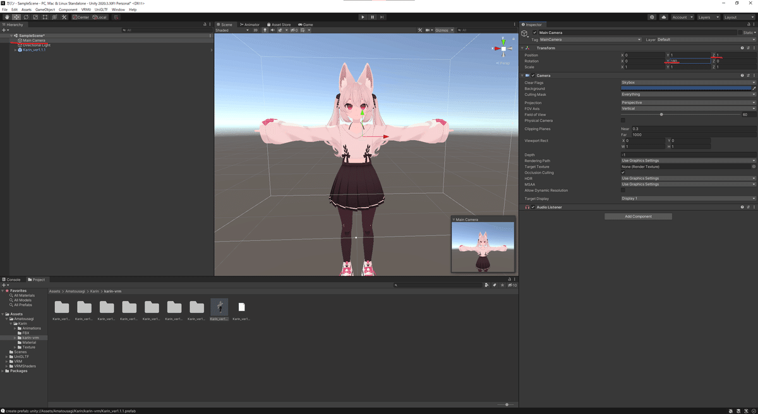758x414 pixels.
Task: Open the Component menu
Action: point(68,9)
